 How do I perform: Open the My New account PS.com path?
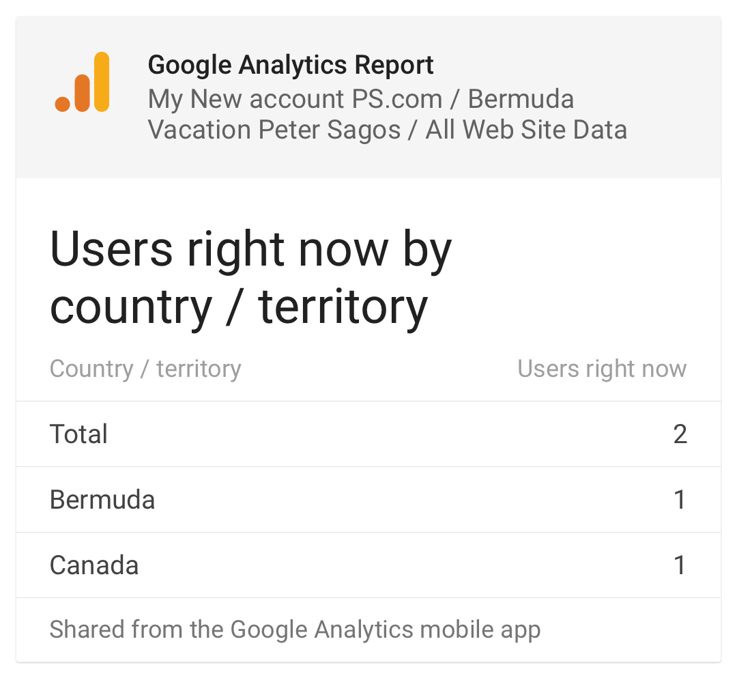coord(295,99)
